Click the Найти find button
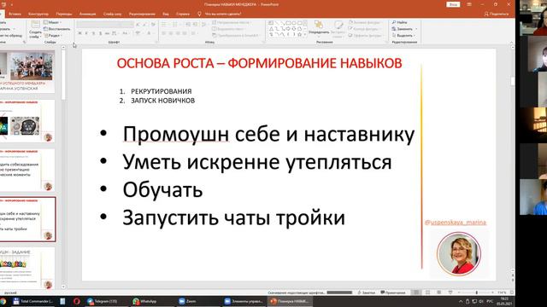The width and height of the screenshot is (547, 307). point(399,22)
